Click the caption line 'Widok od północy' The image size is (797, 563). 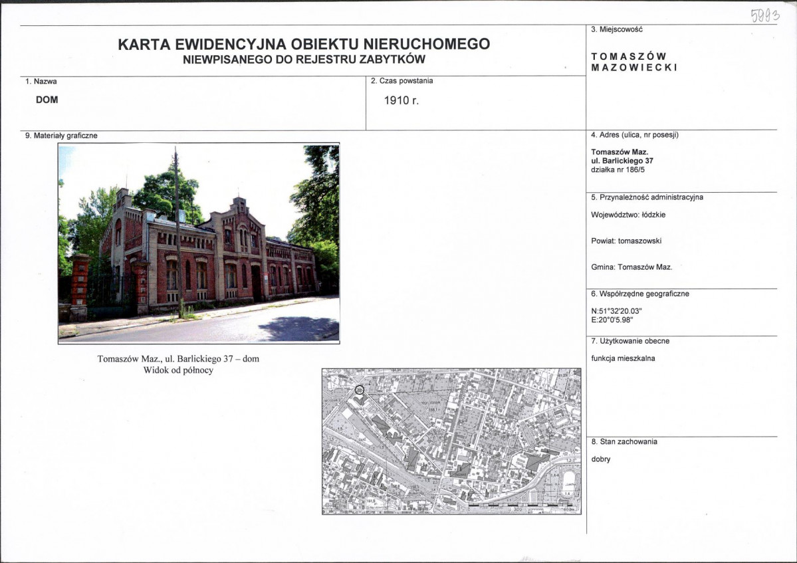pyautogui.click(x=178, y=370)
